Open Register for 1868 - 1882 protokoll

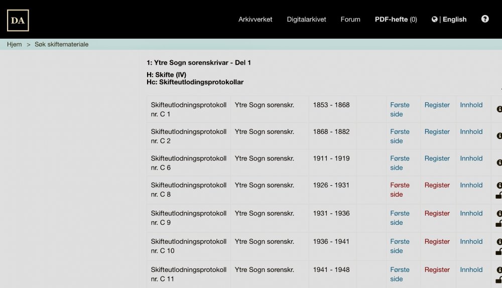pos(437,131)
